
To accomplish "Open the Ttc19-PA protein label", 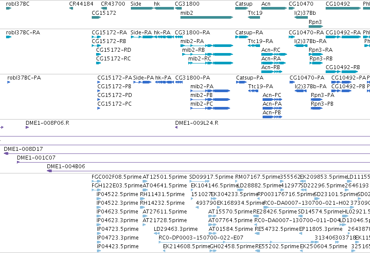I will coord(260,87).
